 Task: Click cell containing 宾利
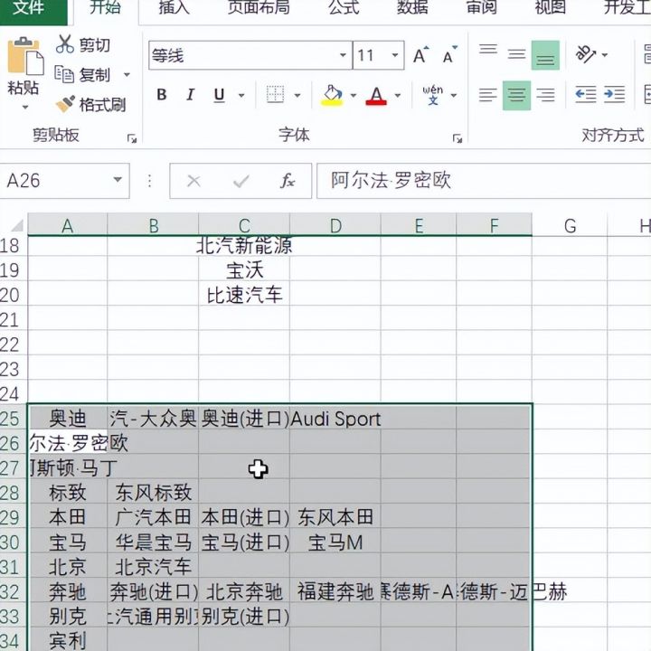click(x=67, y=641)
